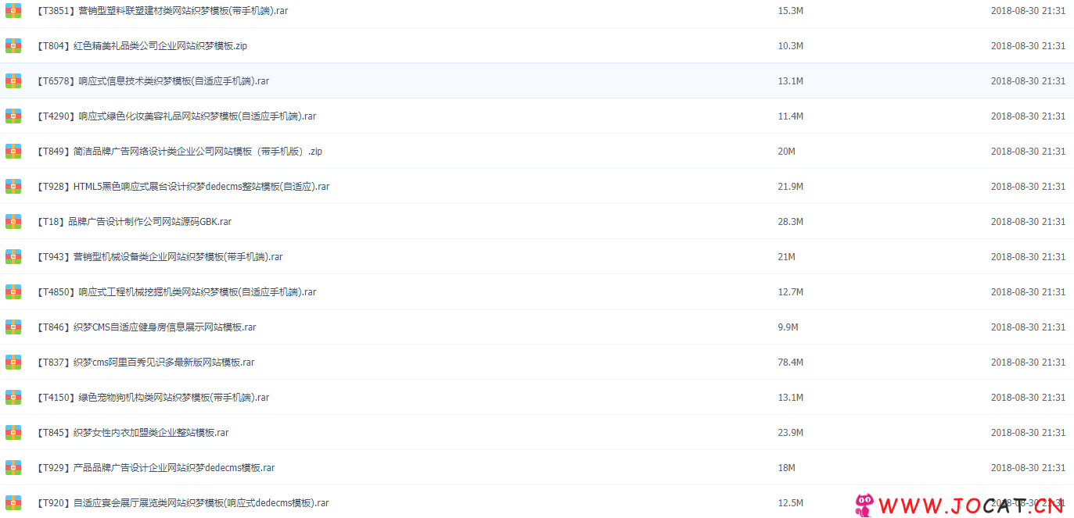The image size is (1074, 518).
Task: Click the archive icon beside T804 file
Action: [x=13, y=46]
